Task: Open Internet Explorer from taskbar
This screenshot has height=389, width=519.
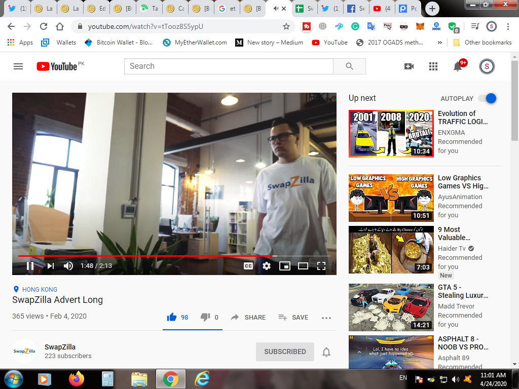Action: click(202, 379)
